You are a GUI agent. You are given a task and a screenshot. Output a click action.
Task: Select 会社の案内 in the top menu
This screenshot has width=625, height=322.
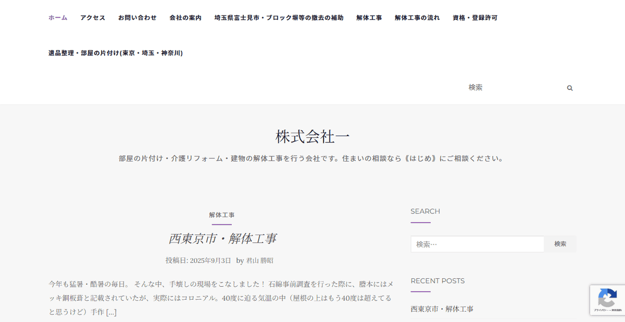click(185, 18)
